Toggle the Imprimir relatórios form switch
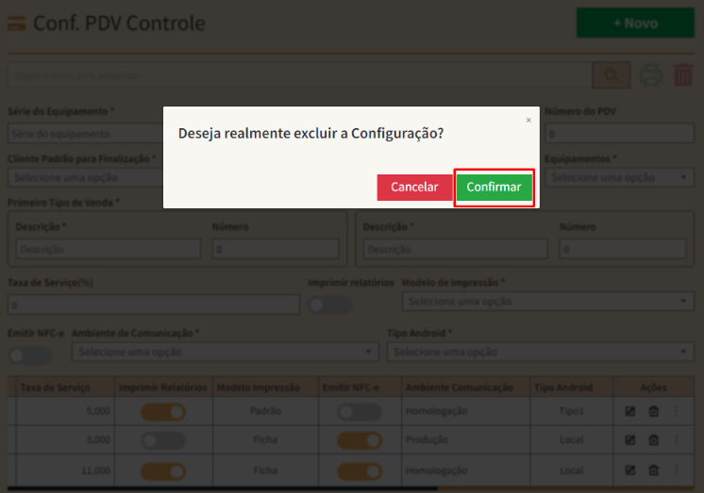704x493 pixels. tap(330, 305)
